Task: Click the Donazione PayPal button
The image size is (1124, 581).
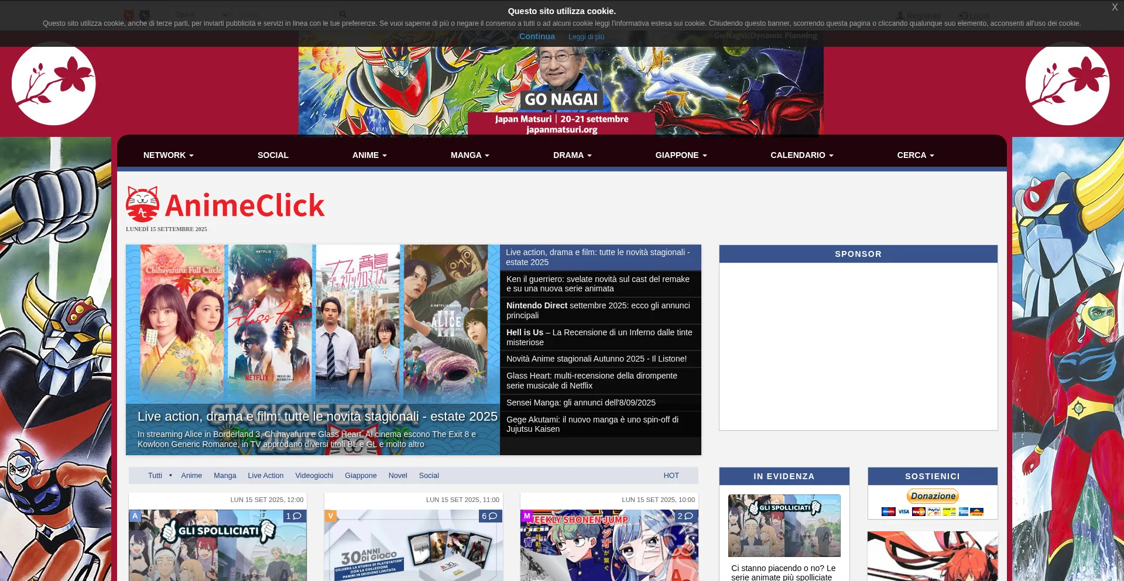Action: (x=933, y=496)
